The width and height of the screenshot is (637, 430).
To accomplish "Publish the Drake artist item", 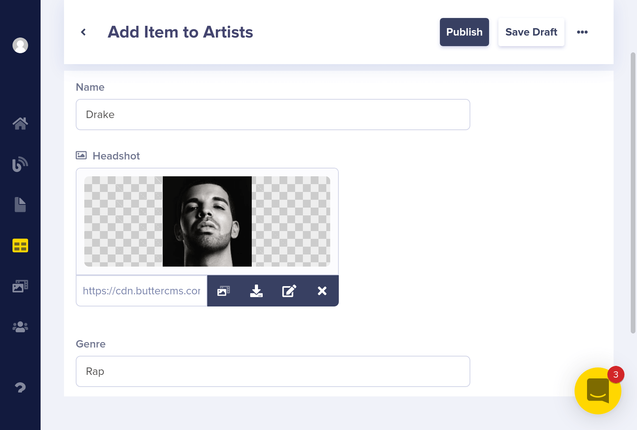I will [464, 32].
